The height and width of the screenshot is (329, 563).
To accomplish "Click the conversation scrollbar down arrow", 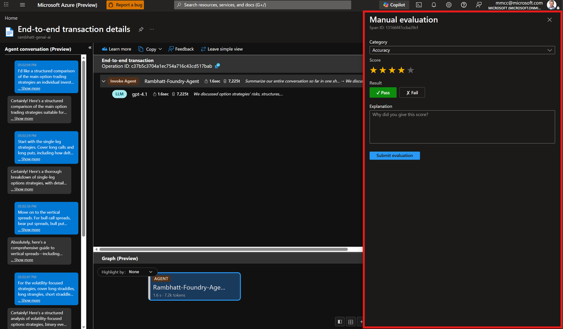I will coord(83,327).
